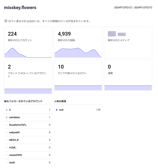Open the 4,939 保存された投稿 card

78,42
